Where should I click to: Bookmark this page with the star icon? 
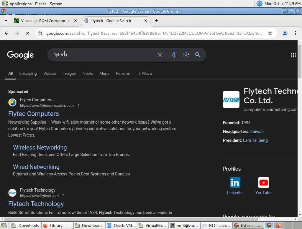[270, 33]
